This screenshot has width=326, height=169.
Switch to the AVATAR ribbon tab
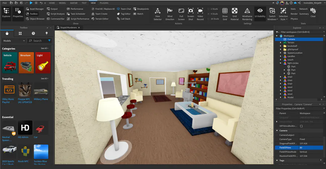coord(74,3)
